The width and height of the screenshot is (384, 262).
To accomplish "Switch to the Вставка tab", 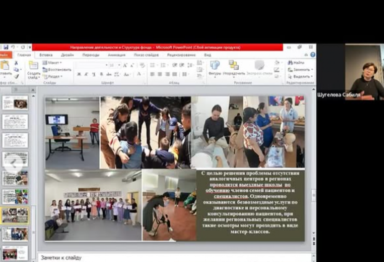I will [46, 55].
